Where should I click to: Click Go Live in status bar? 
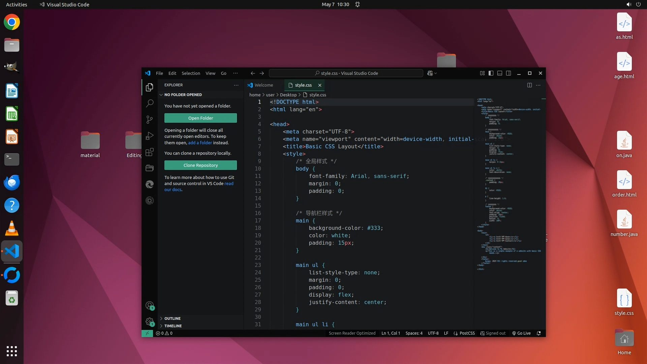(x=521, y=333)
